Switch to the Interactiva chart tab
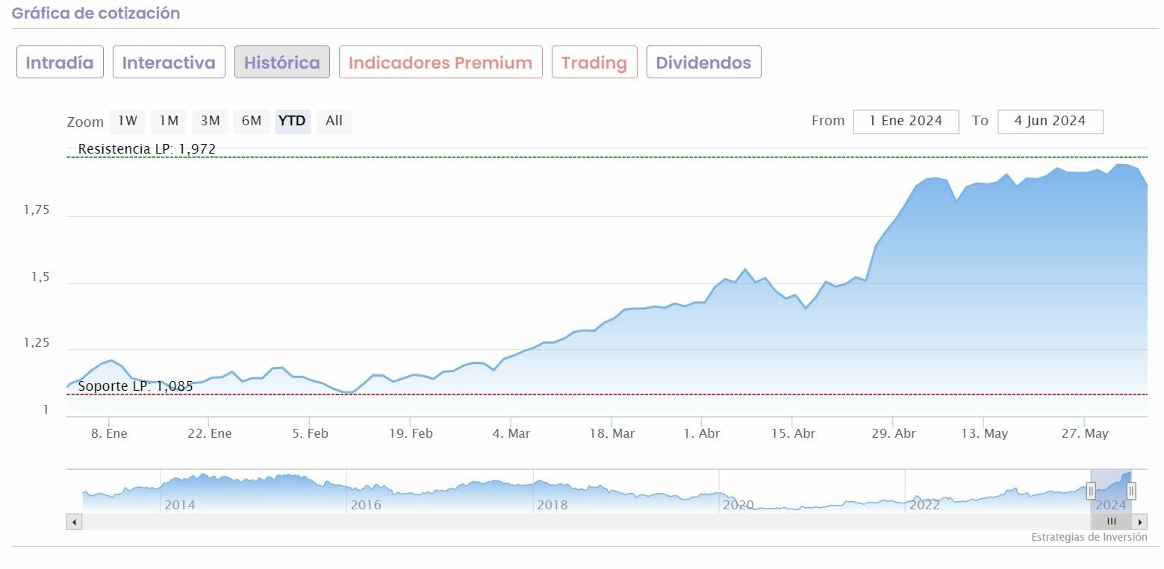Screen dimensions: 1164x569 (x=169, y=63)
